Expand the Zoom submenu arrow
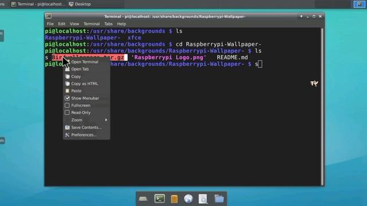The width and height of the screenshot is (367, 206). pyautogui.click(x=106, y=120)
